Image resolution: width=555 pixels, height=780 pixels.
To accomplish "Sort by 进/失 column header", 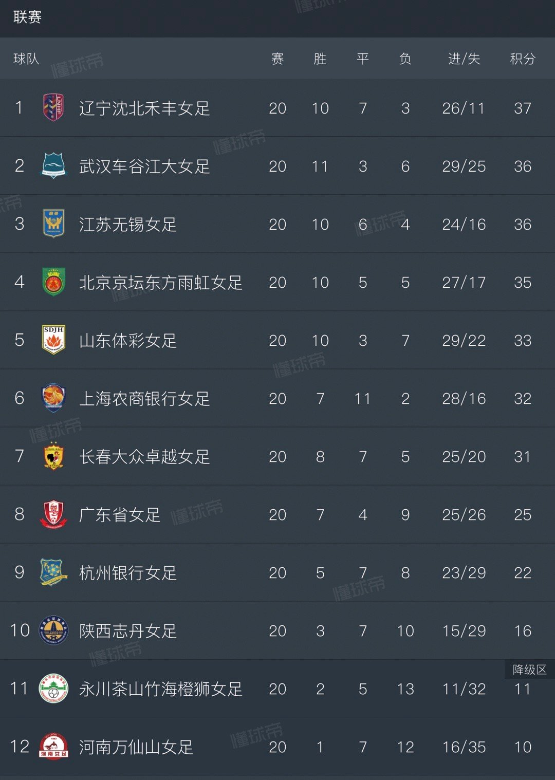I will 464,59.
